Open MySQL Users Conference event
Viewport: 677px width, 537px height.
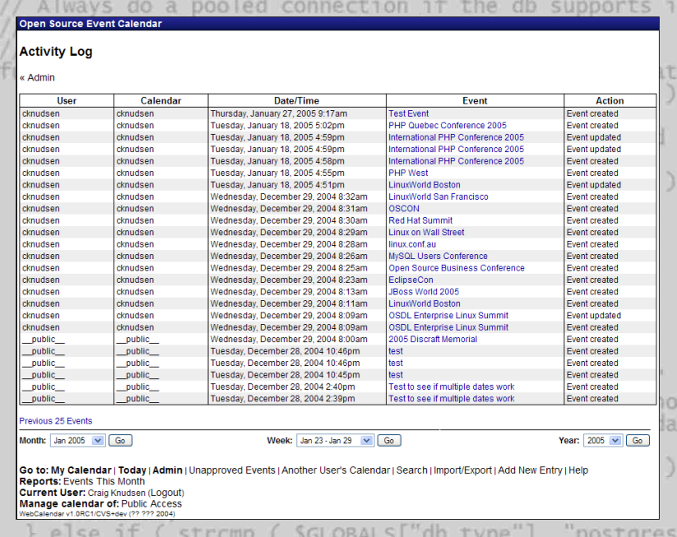(x=438, y=256)
